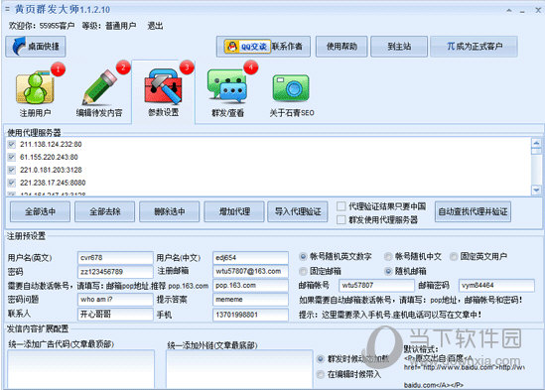Click the 统一添加广告代码 text area
The image size is (545, 390).
click(80, 369)
